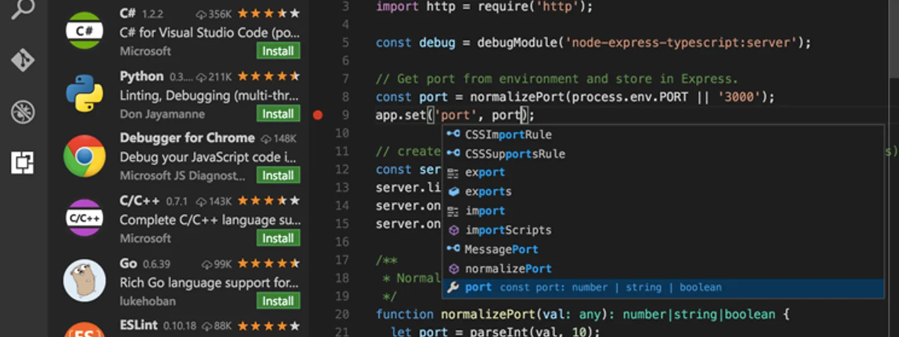Click the C# star rating
Screen dimensions: 899x337
tap(269, 13)
